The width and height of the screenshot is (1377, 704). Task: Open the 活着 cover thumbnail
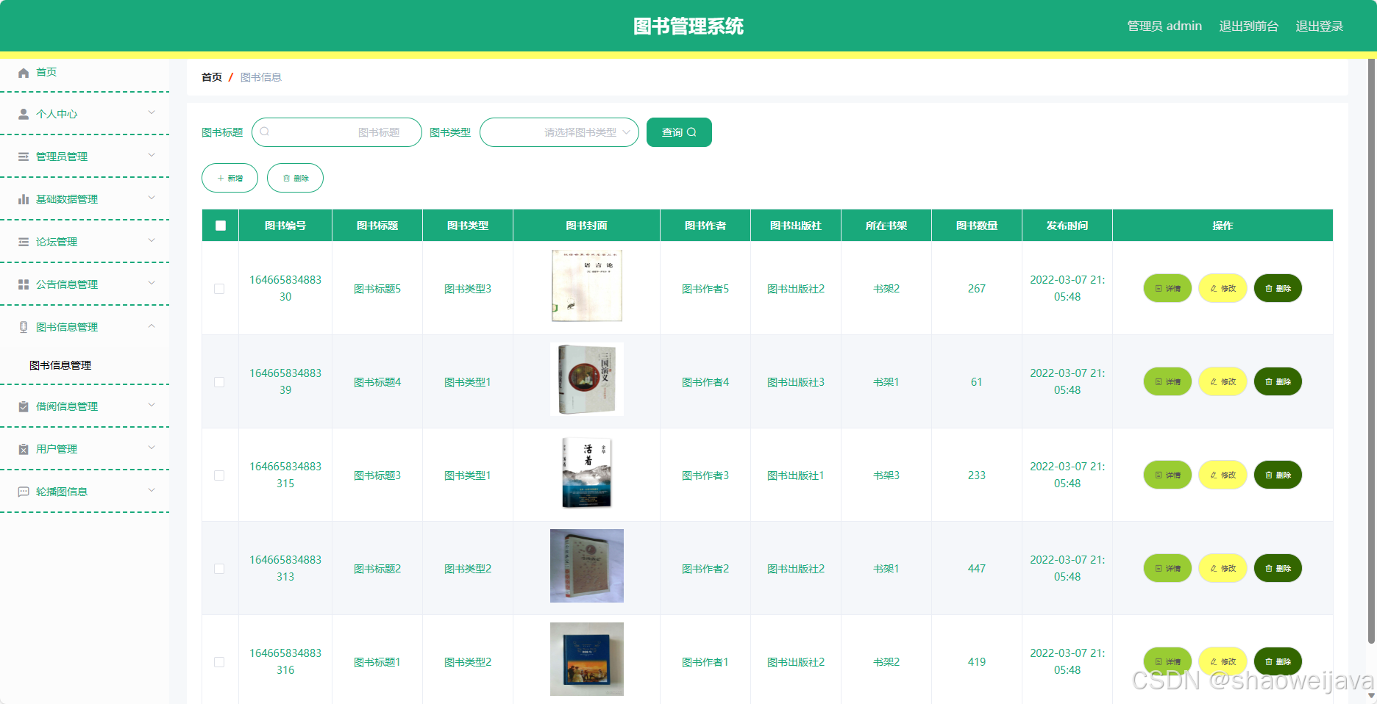click(x=587, y=473)
